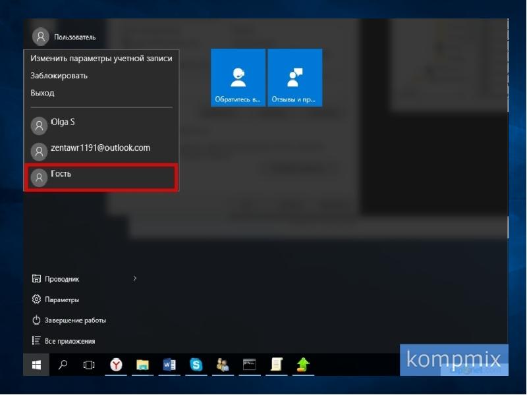The width and height of the screenshot is (527, 395).
Task: Expand the Проводник submenu arrow
Action: click(135, 278)
